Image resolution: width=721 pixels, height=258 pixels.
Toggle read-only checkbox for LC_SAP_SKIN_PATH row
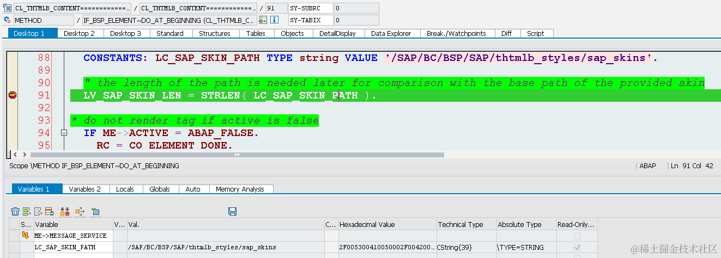(x=577, y=247)
